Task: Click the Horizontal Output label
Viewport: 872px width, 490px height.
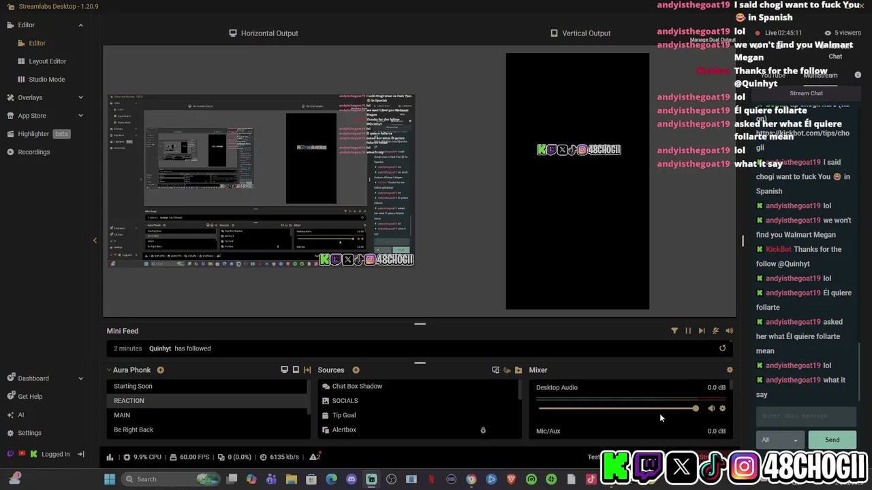Action: point(269,33)
